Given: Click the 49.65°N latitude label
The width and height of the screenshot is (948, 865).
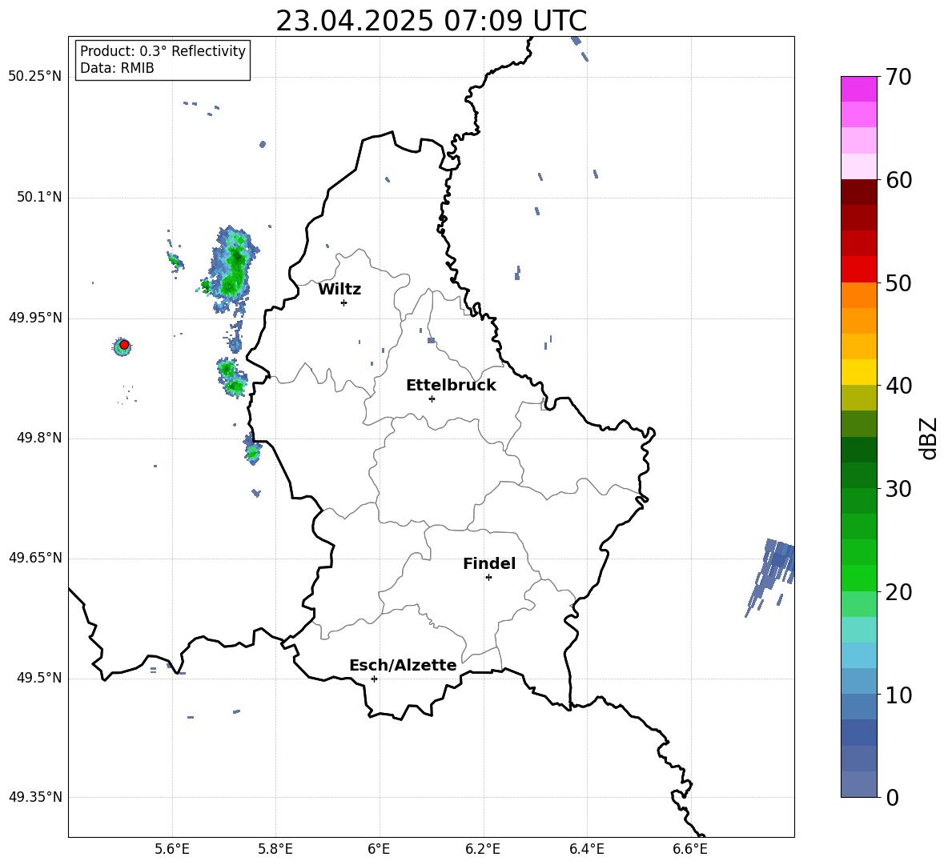Looking at the screenshot, I should click(x=35, y=558).
